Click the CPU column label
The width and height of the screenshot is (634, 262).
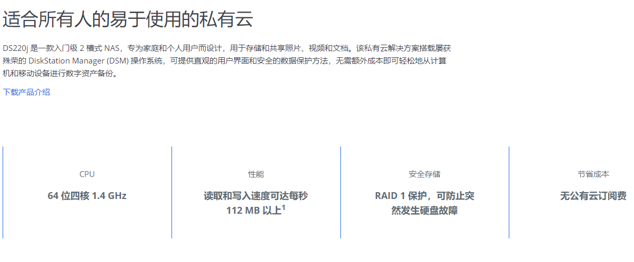[87, 174]
